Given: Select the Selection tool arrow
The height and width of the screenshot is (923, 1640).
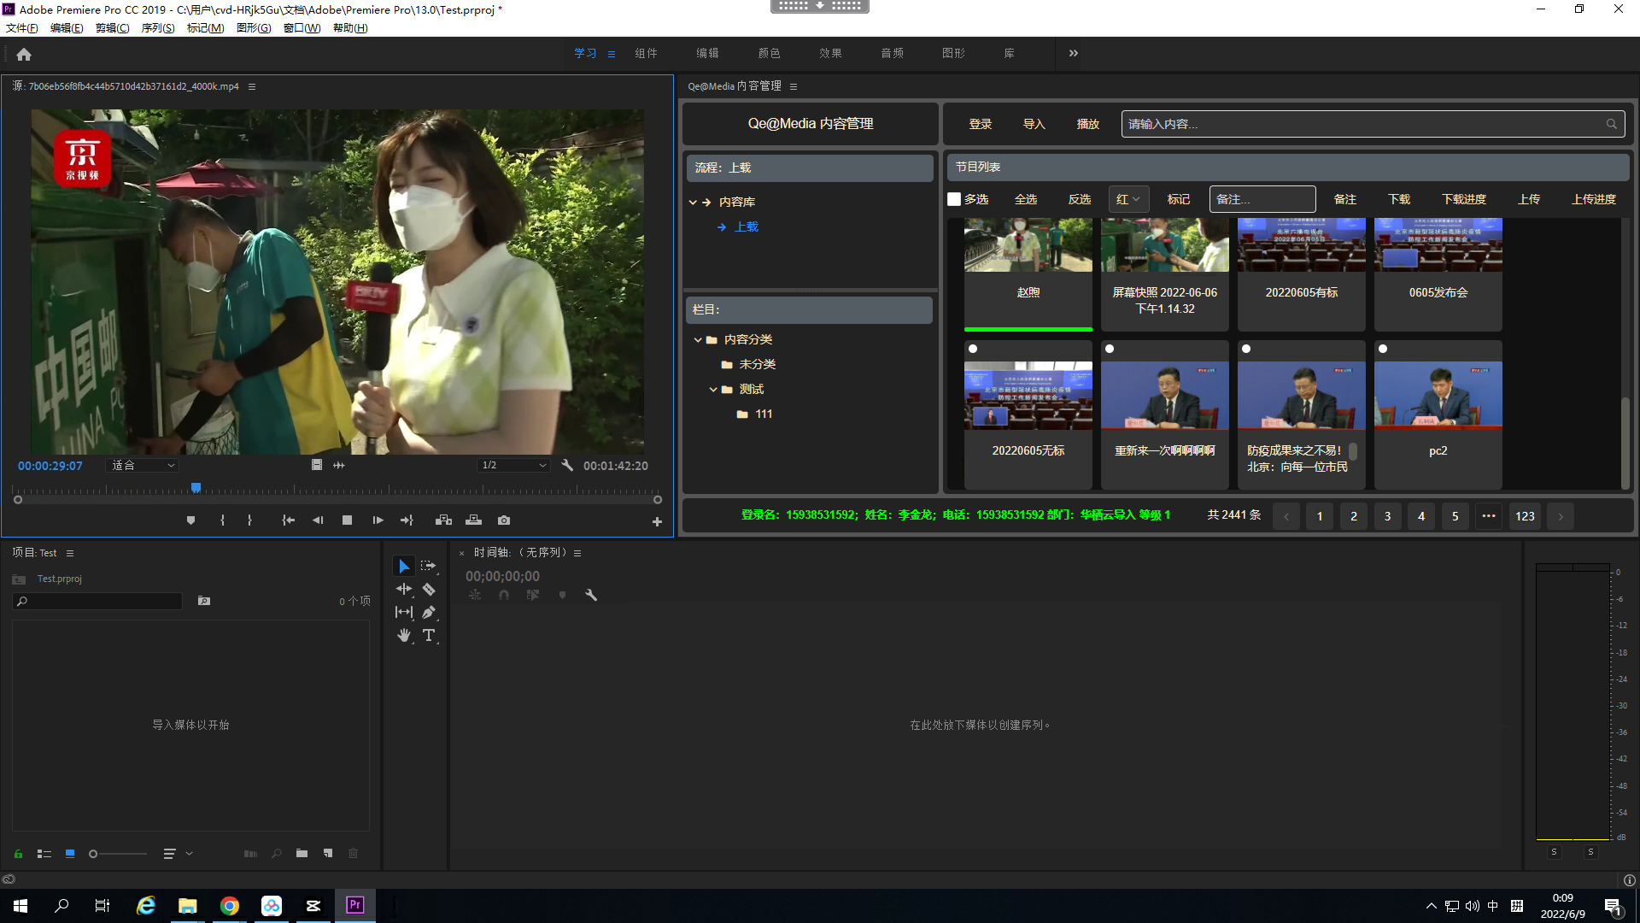Looking at the screenshot, I should point(403,566).
